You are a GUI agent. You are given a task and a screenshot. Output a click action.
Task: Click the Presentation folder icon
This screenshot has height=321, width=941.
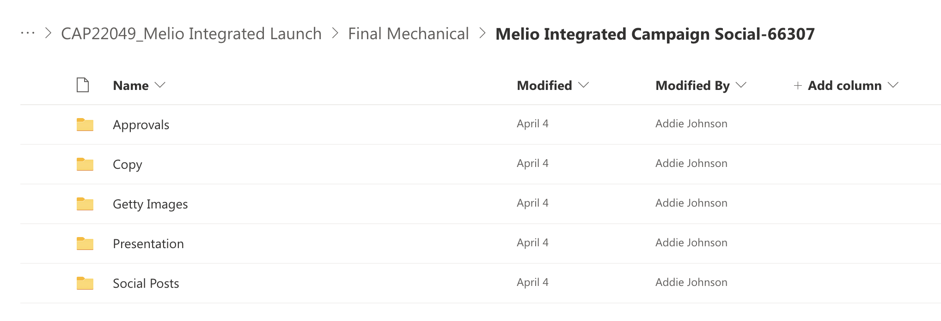[85, 244]
